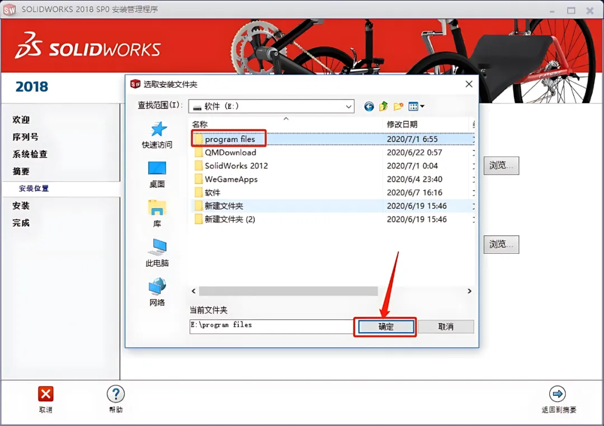Click date 2020/6/4 23:40 cell
Screen dimensions: 604x426
(414, 179)
